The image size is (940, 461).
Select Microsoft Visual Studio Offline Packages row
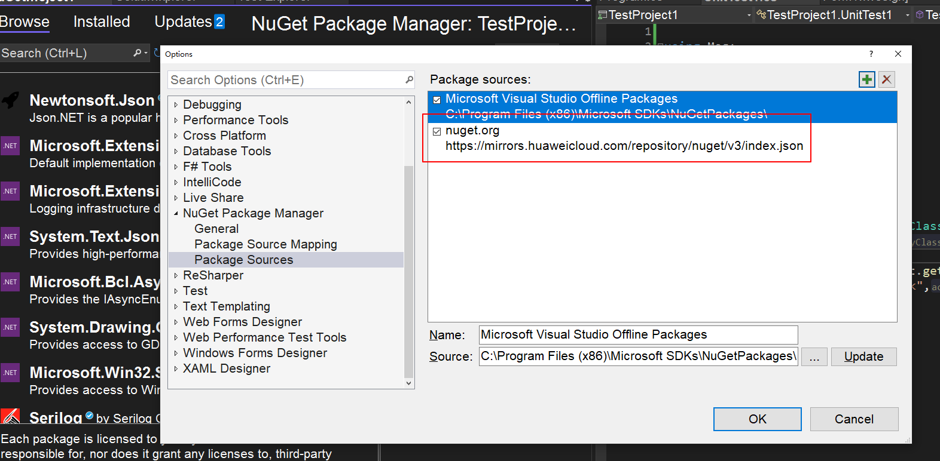pyautogui.click(x=663, y=107)
